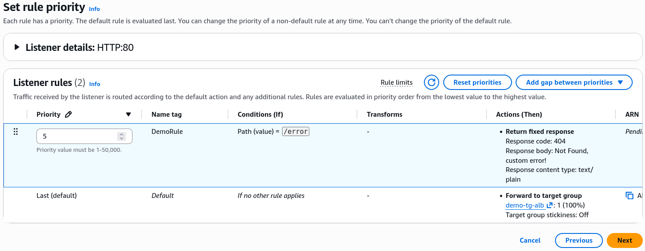The height and width of the screenshot is (251, 645).
Task: Click the drag handle for DemoRule row
Action: tap(16, 131)
